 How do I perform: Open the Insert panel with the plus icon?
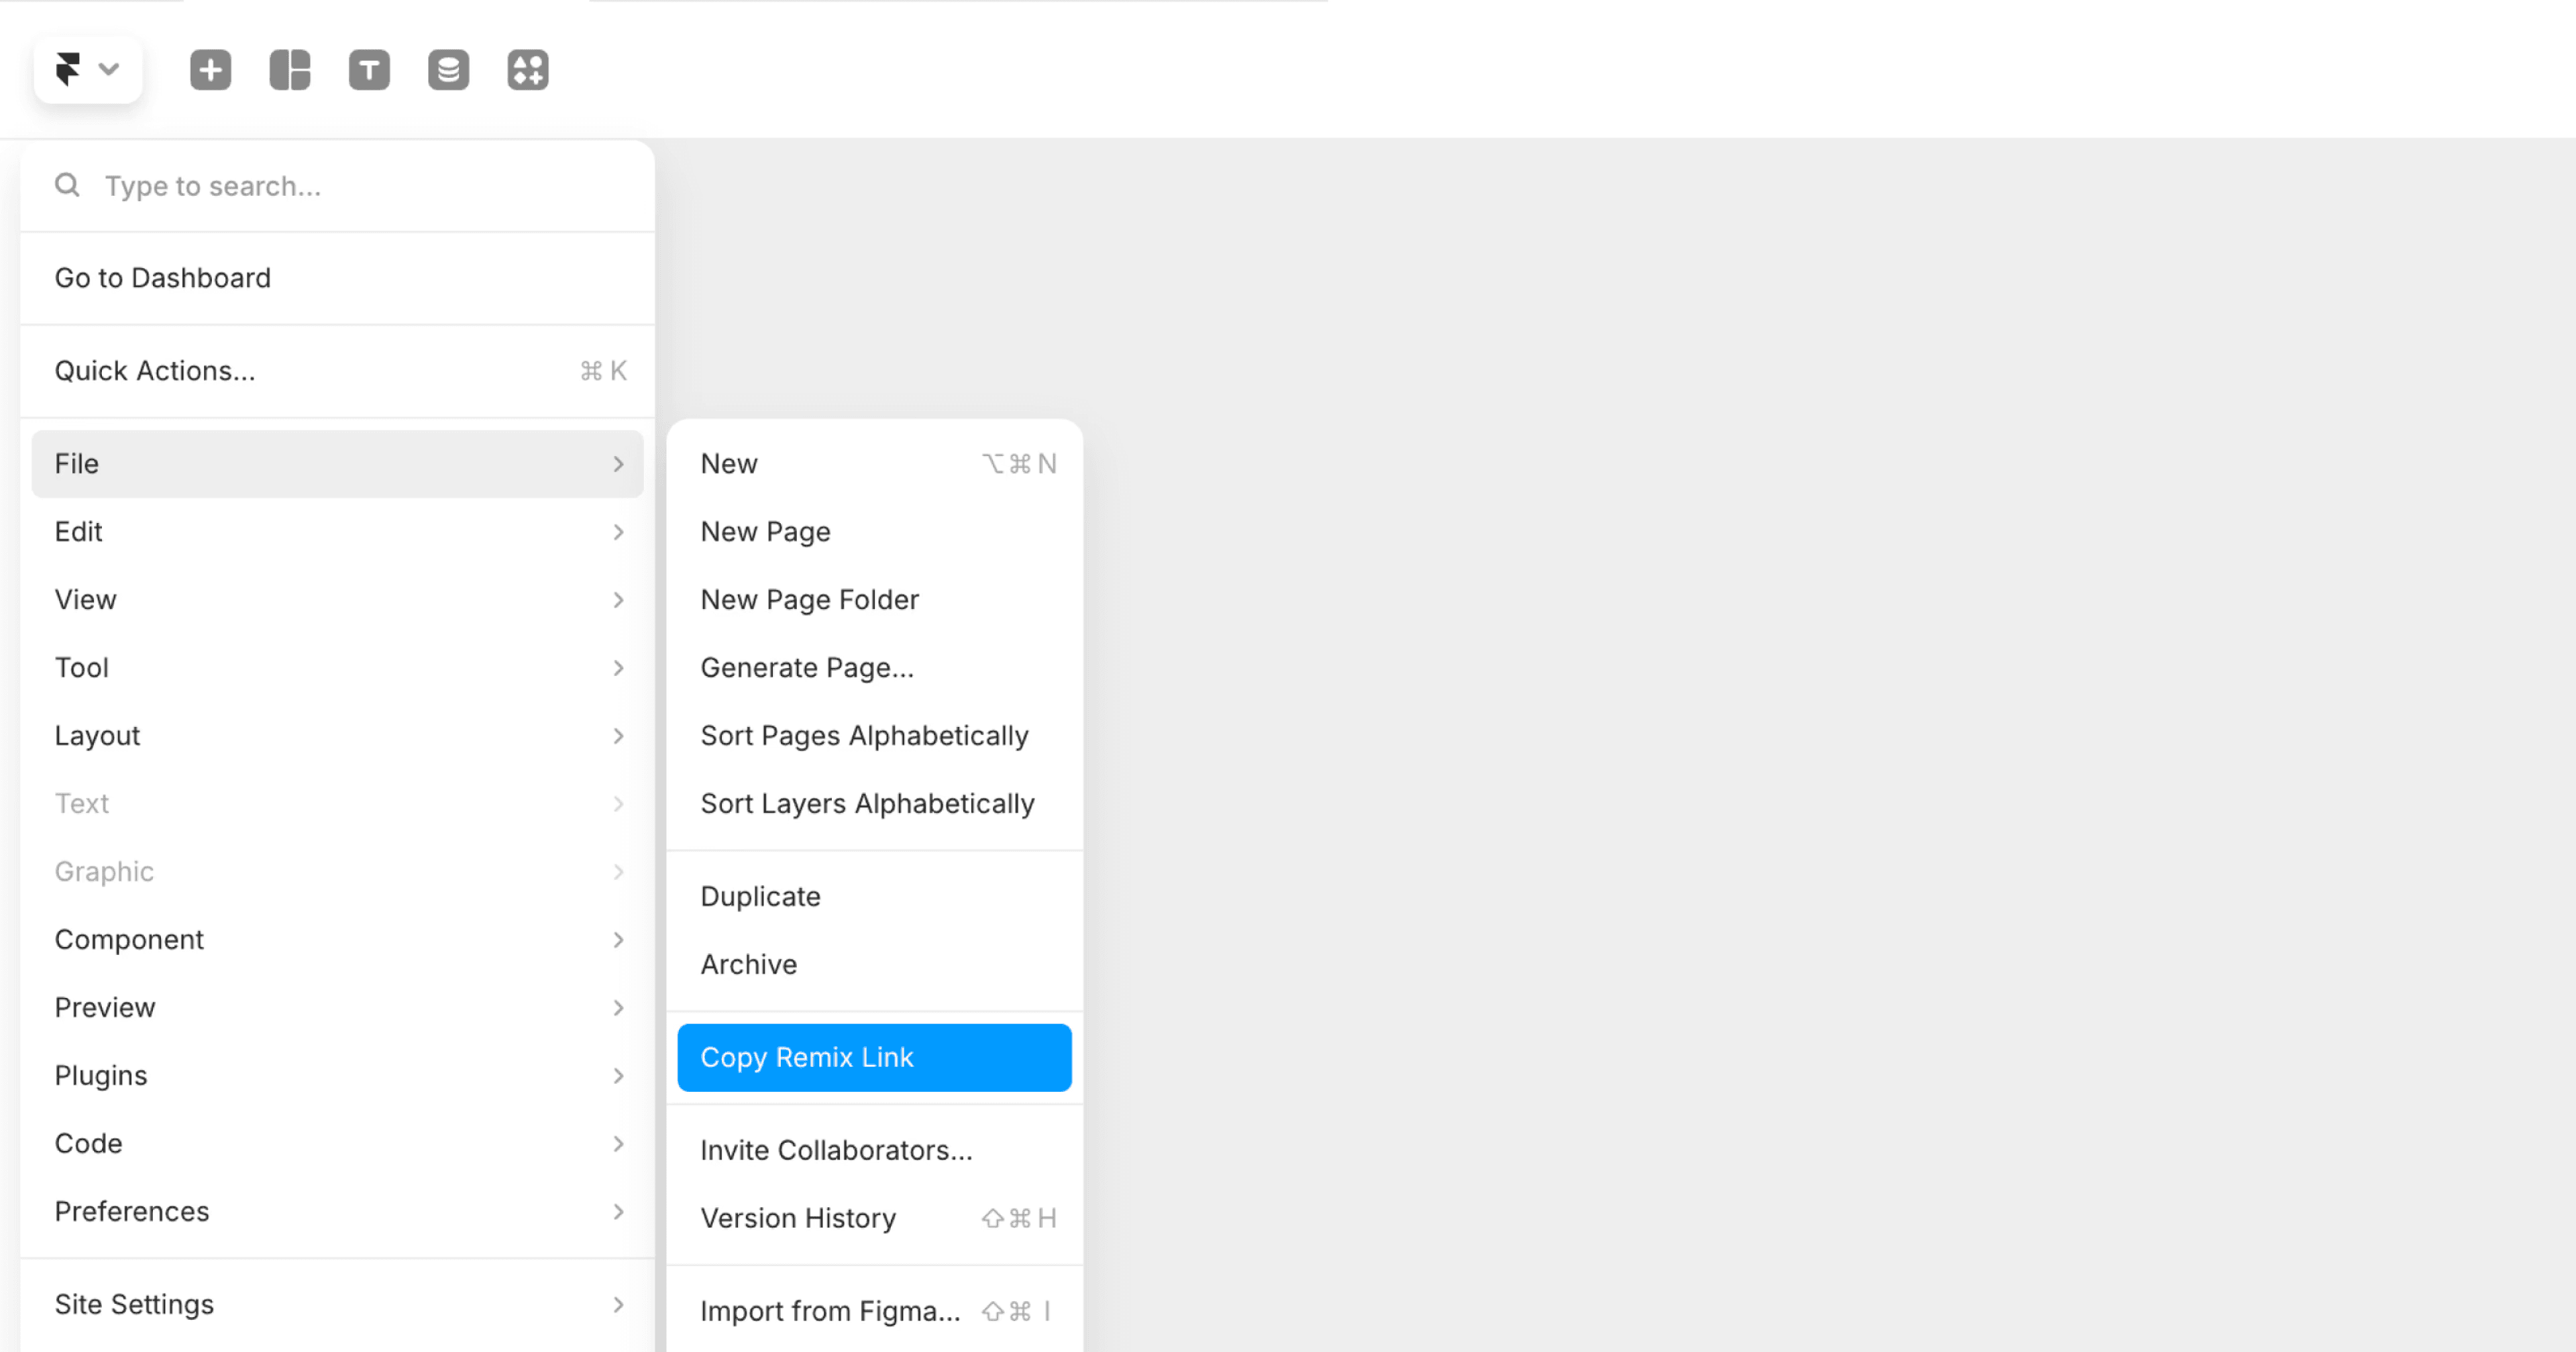point(210,69)
